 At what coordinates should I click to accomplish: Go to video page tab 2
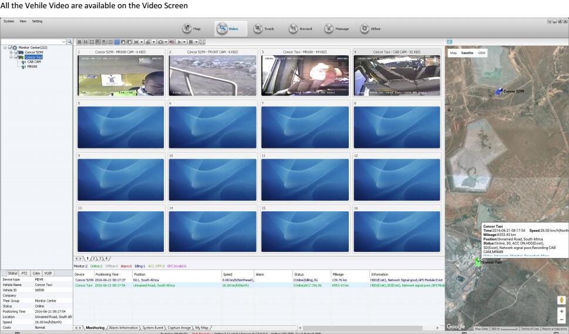[x=93, y=258]
